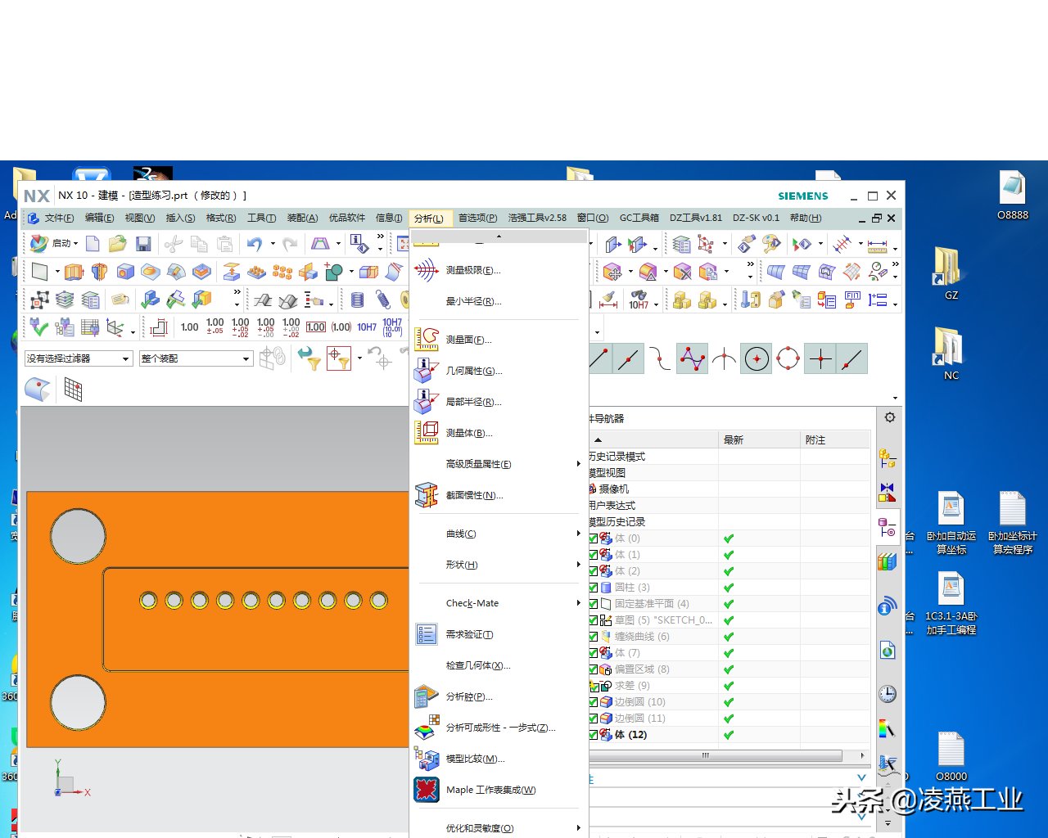The image size is (1048, 838).
Task: Toggle the checkbox for 体 (0)
Action: click(x=594, y=538)
